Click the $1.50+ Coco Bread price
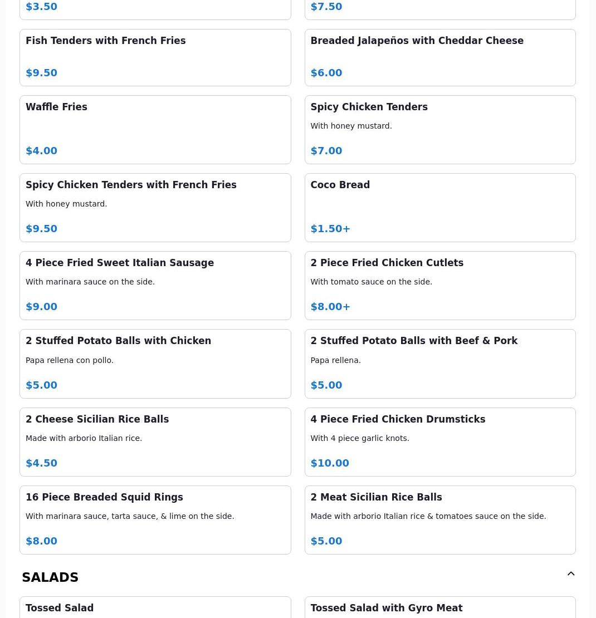 coord(330,229)
